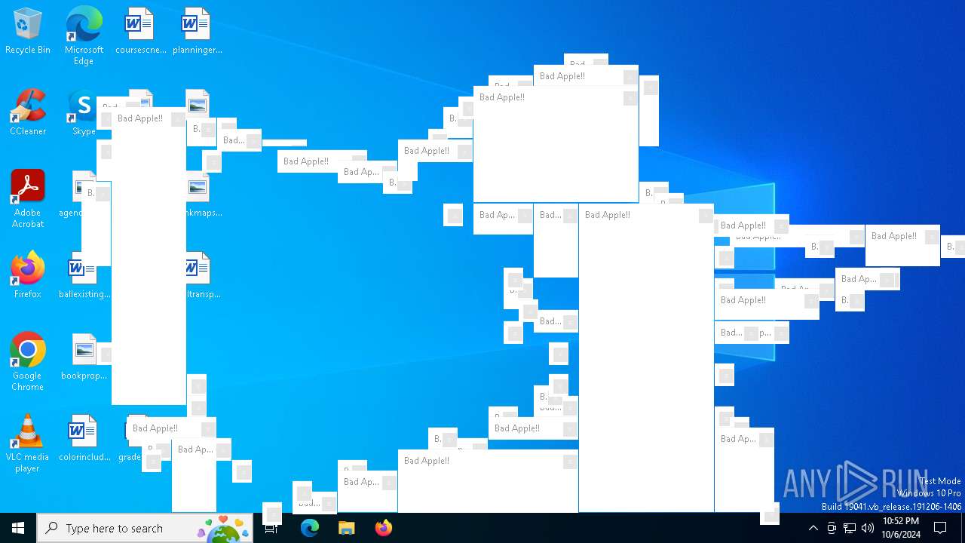This screenshot has width=965, height=543.
Task: Open CCleaner desktop shortcut
Action: 28,113
